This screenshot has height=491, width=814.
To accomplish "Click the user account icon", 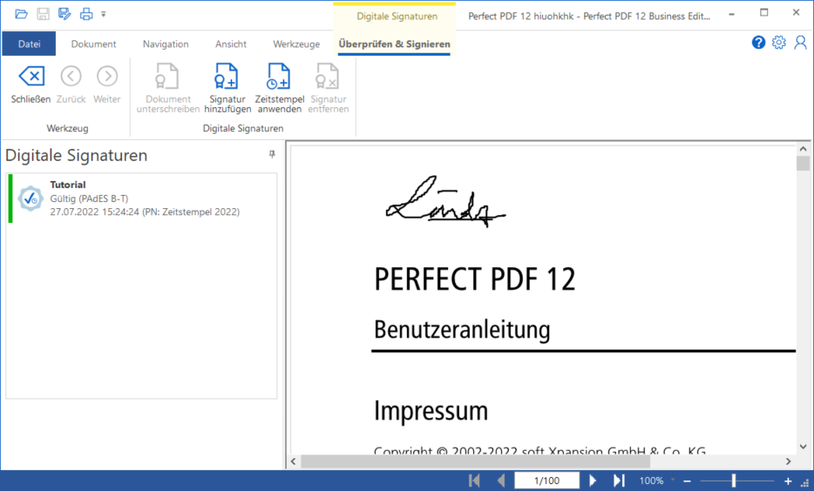I will point(800,43).
